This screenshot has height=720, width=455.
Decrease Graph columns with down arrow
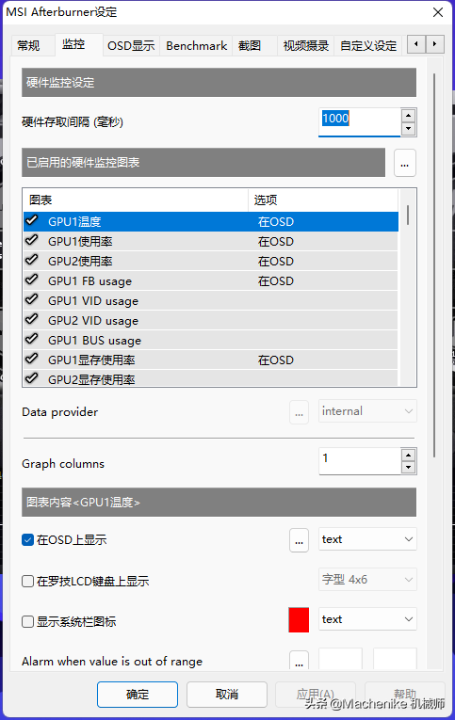point(408,468)
